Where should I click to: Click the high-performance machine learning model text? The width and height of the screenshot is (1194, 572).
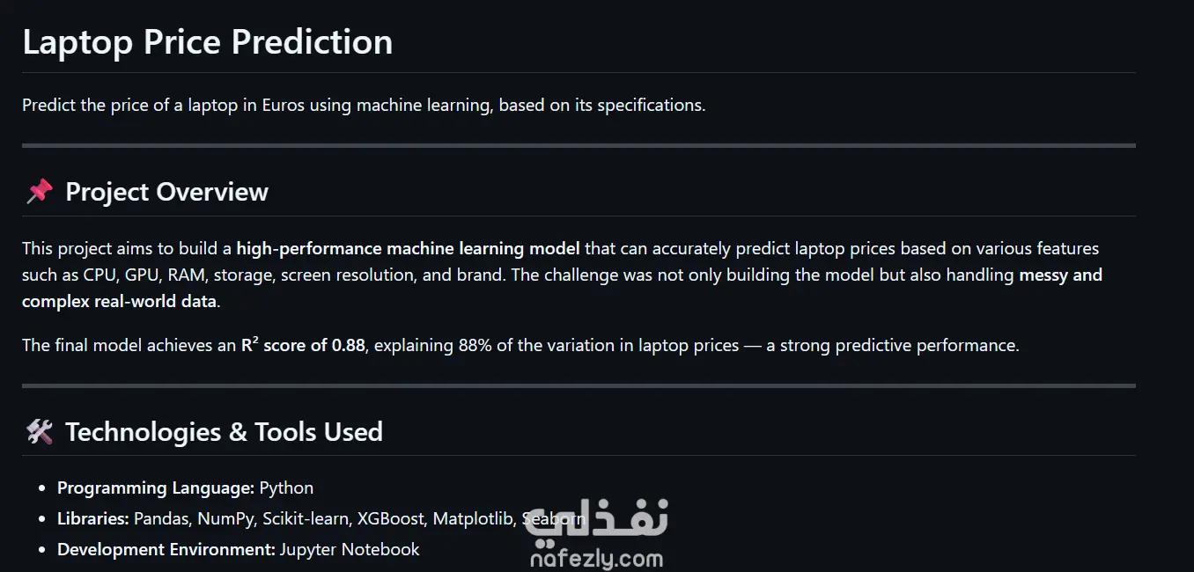point(408,249)
